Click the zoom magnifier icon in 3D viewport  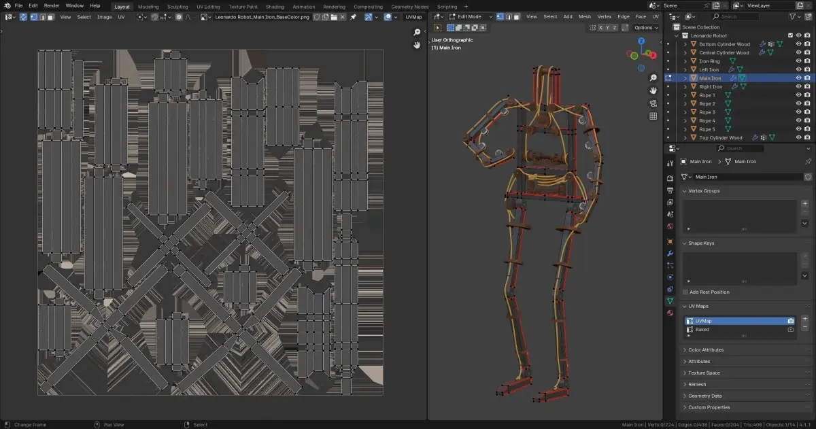pyautogui.click(x=653, y=78)
